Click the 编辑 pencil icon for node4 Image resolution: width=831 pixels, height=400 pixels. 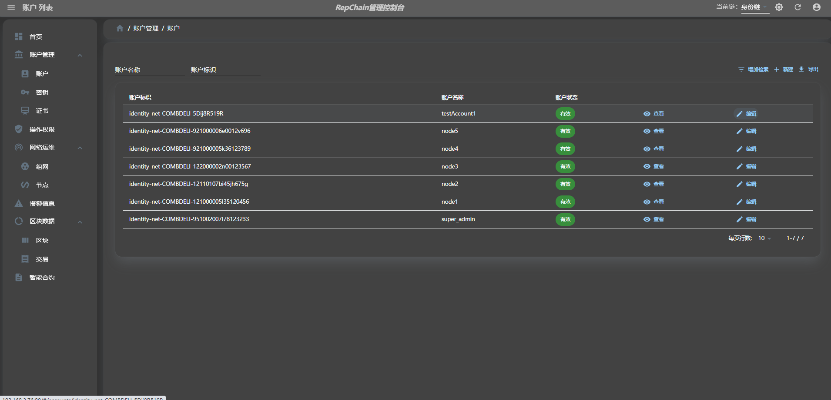(739, 149)
